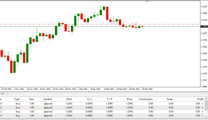This screenshot has height=120, width=208.
Task: Sort orders by the Size column header
Action: tap(31, 99)
